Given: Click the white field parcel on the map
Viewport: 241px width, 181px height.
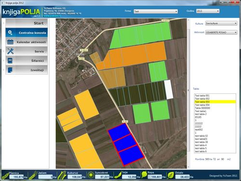Looking at the screenshot, I should pos(169,90).
